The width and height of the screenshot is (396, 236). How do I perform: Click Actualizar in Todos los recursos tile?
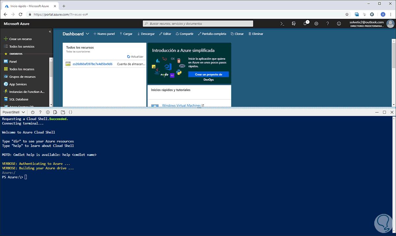135,57
